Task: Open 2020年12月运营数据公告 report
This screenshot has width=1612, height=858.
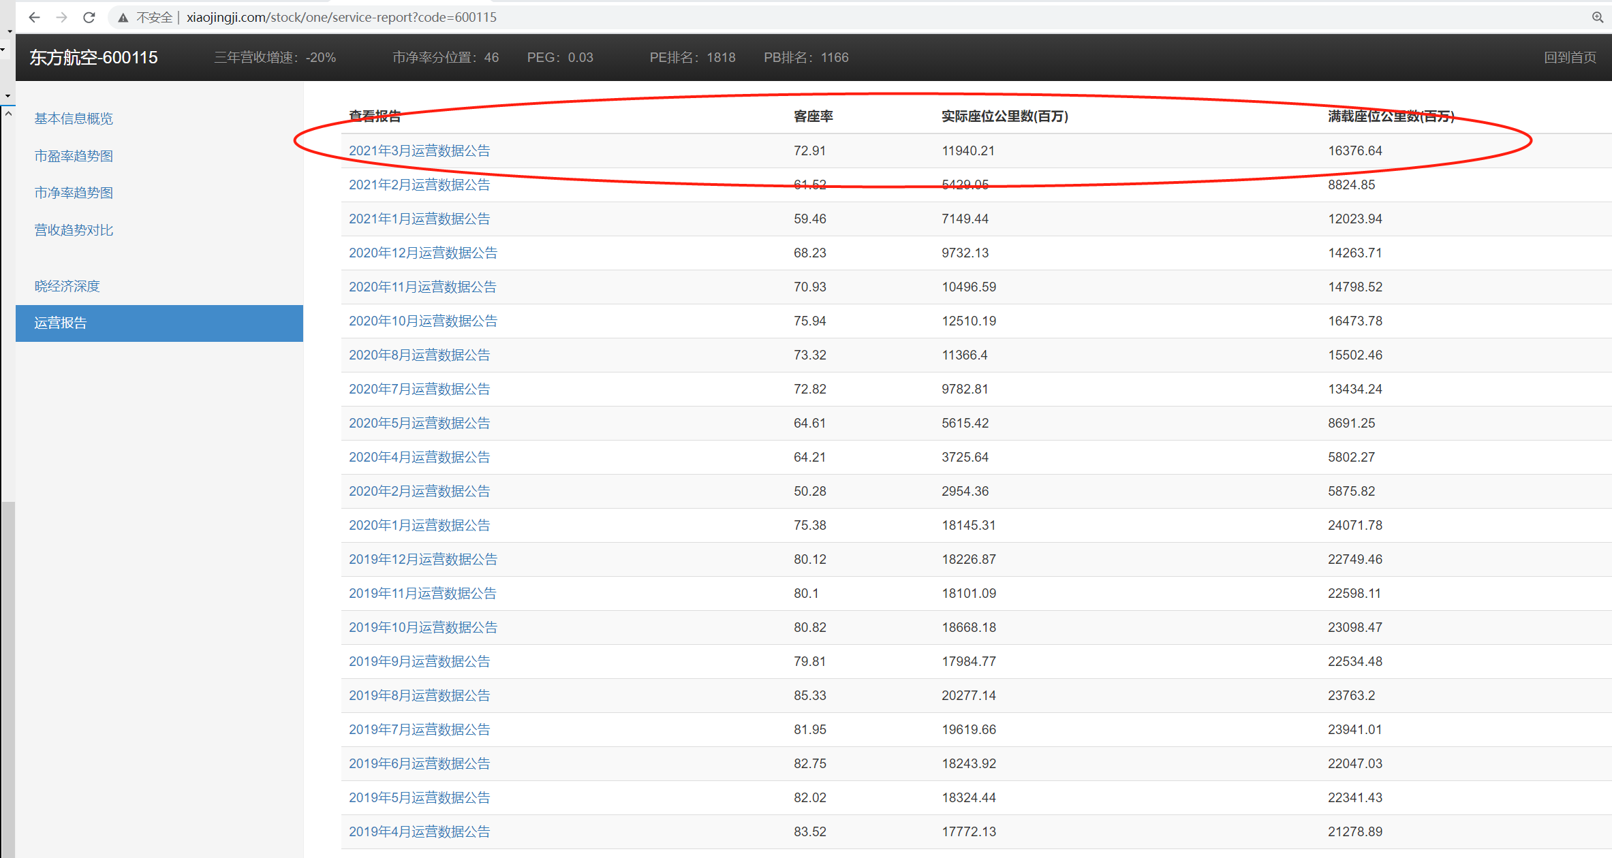Action: click(x=422, y=253)
